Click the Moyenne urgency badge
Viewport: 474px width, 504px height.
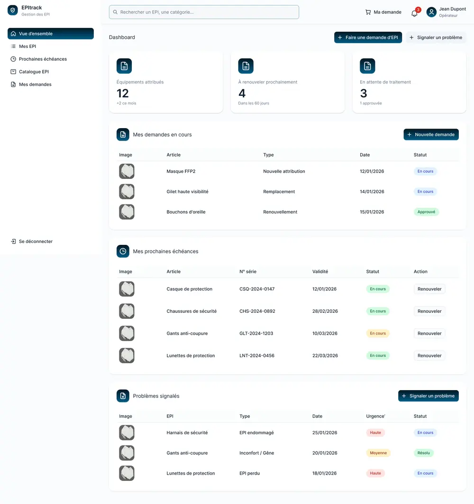coord(378,453)
